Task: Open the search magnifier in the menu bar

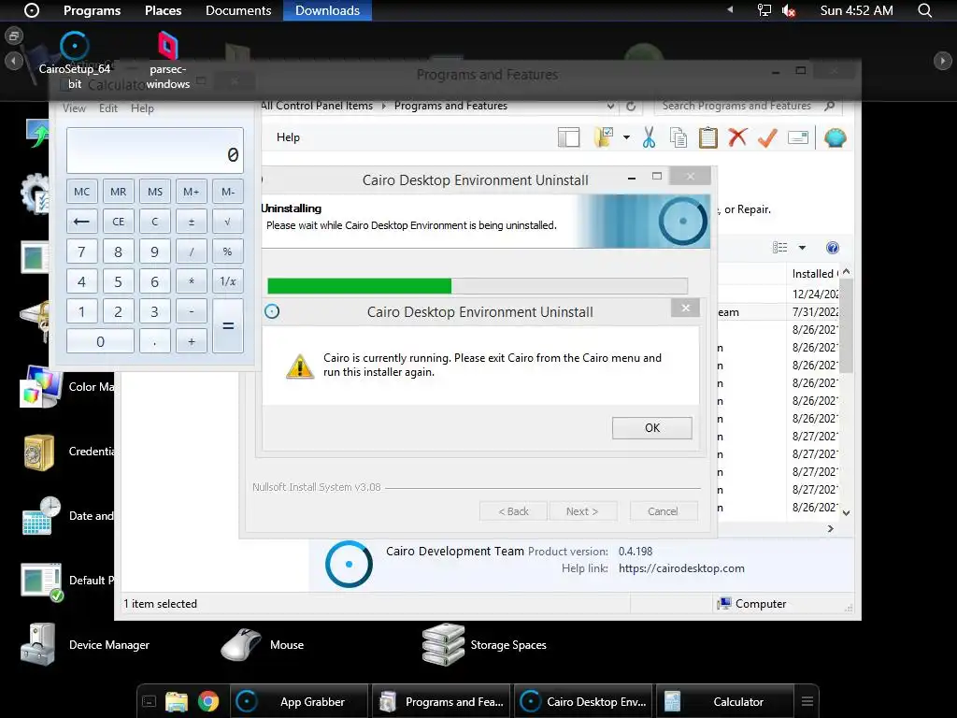Action: pyautogui.click(x=925, y=10)
